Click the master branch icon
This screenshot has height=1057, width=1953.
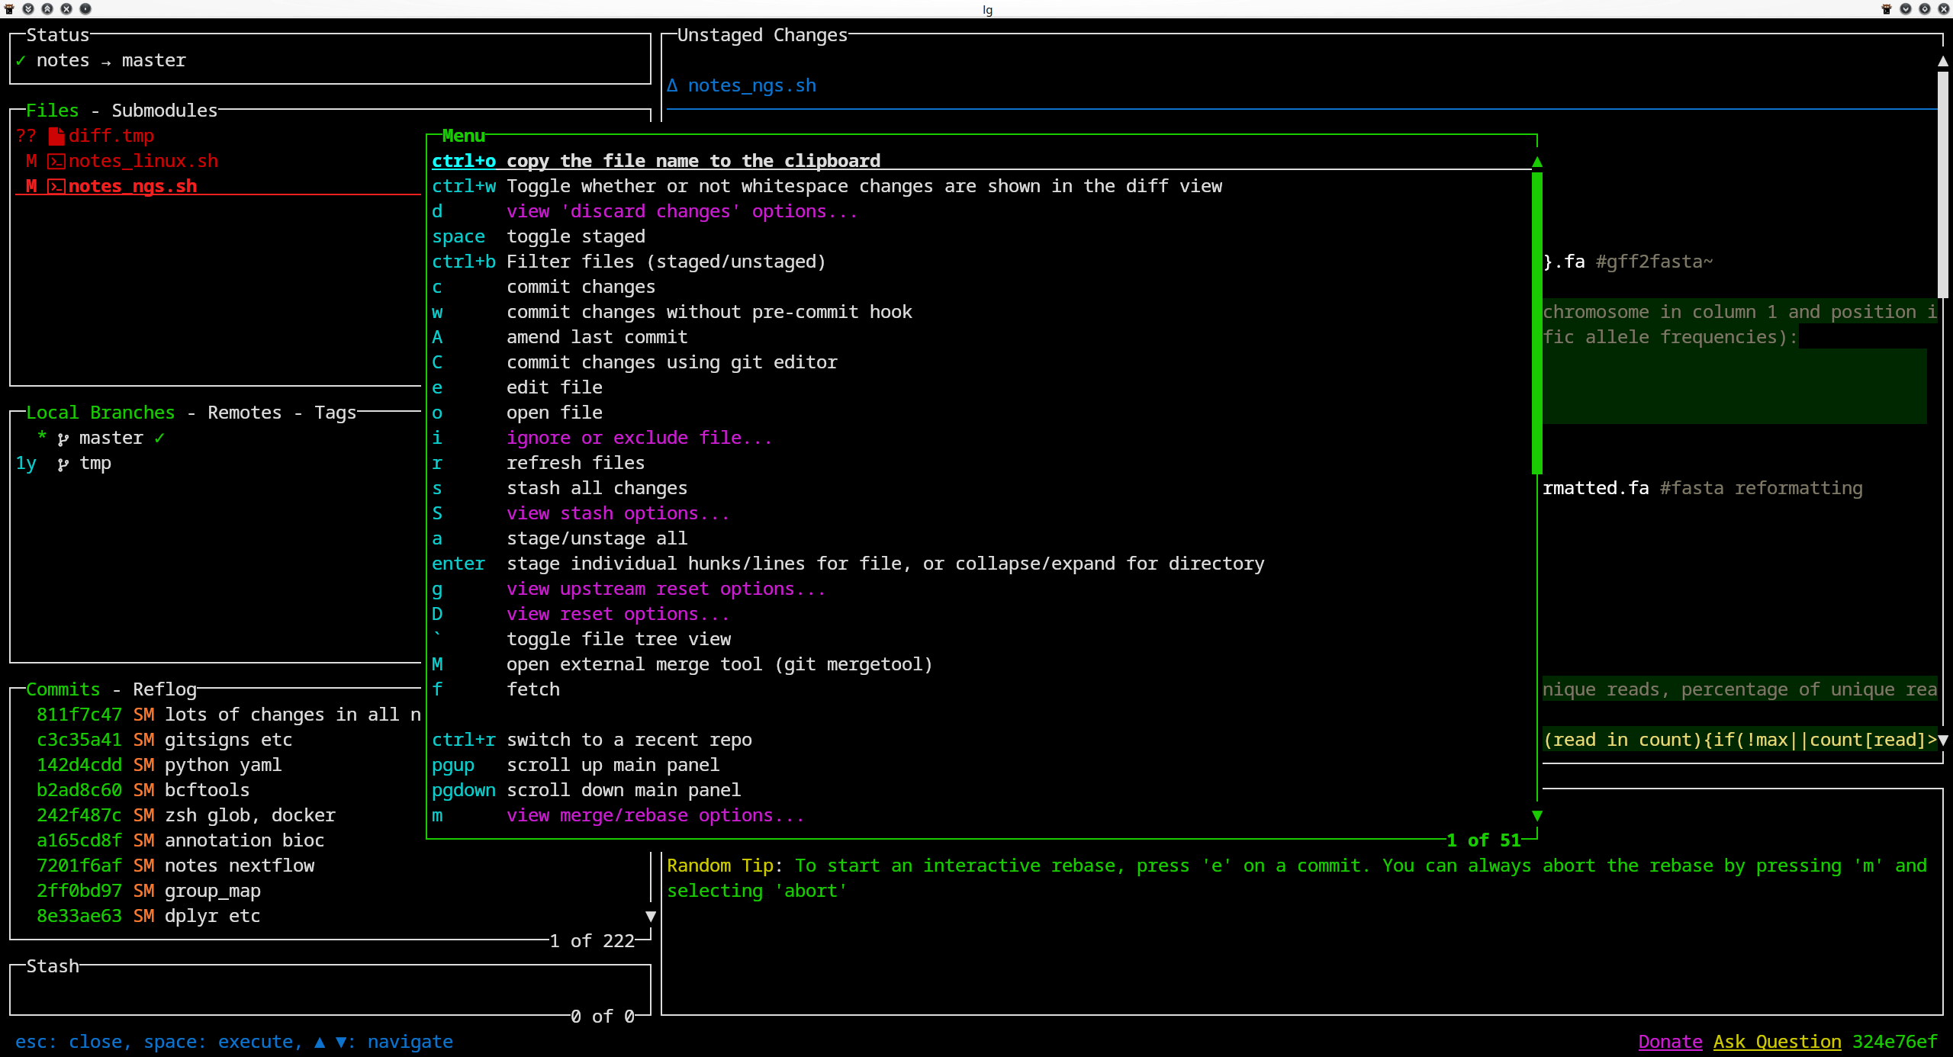coord(63,439)
